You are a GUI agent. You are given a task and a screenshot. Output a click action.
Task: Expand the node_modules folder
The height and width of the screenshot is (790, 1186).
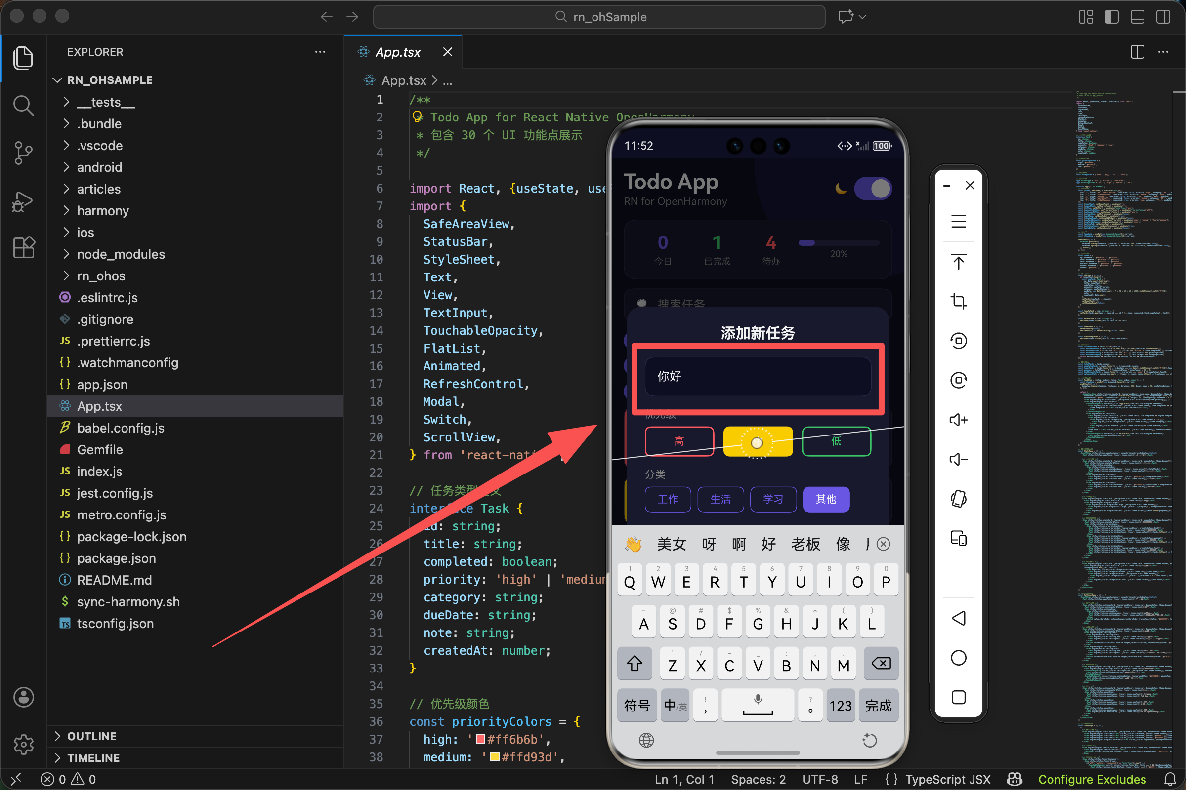point(121,254)
